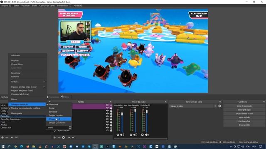The image size is (266, 149).
Task: Undock the Fontes panel with its header icon
Action: pyautogui.click(x=111, y=102)
